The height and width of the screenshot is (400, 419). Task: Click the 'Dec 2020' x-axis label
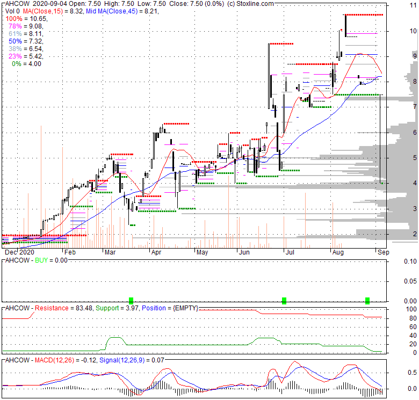(x=20, y=252)
